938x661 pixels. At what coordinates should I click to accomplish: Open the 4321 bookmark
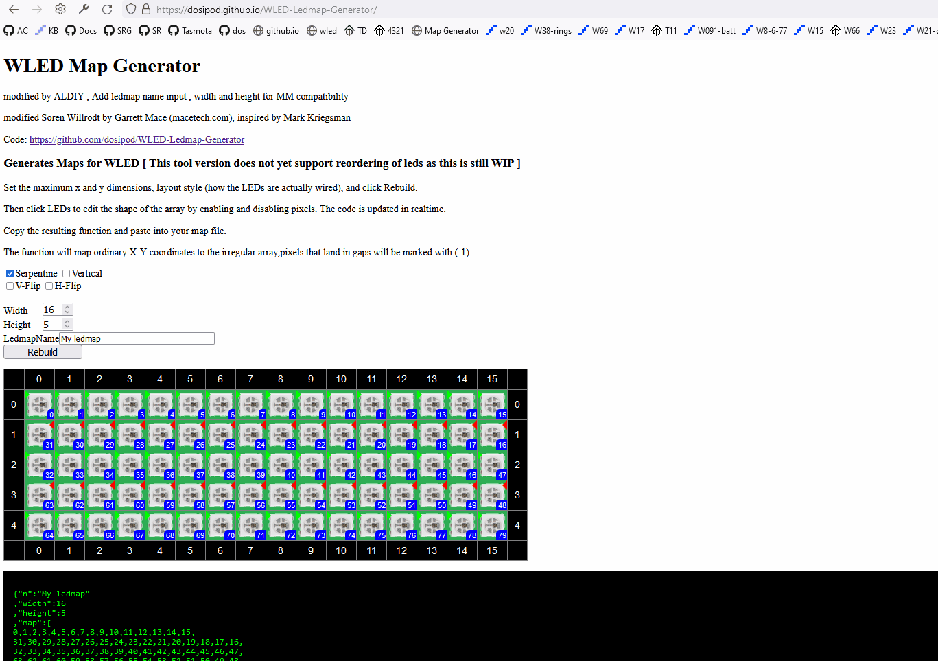389,30
